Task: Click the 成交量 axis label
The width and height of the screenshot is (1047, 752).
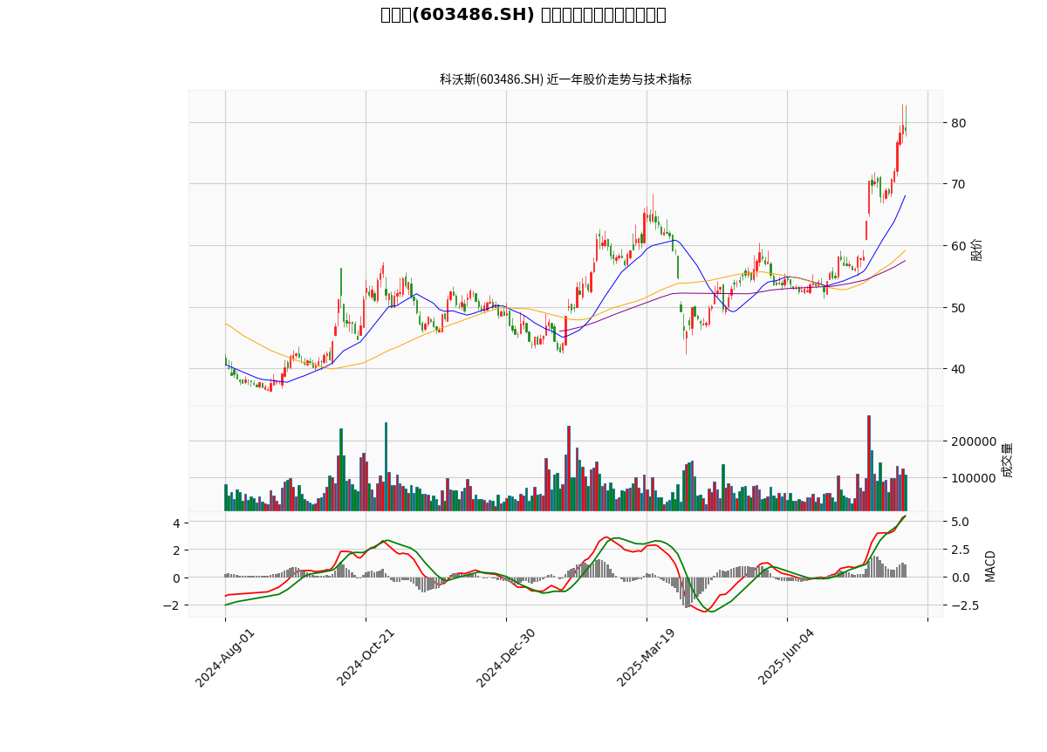Action: tap(1008, 460)
